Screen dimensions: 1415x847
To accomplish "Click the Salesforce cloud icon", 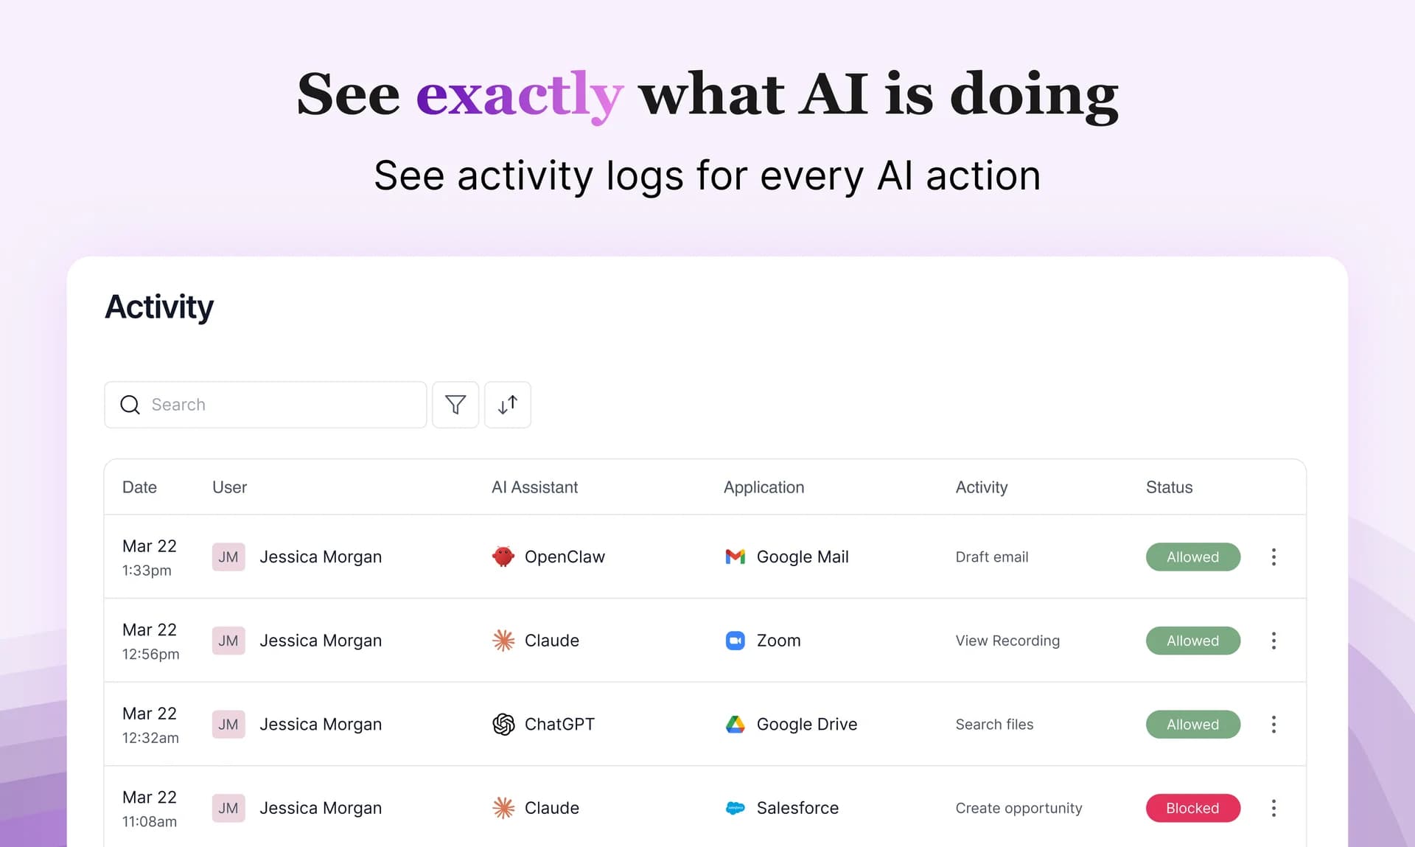I will point(736,808).
